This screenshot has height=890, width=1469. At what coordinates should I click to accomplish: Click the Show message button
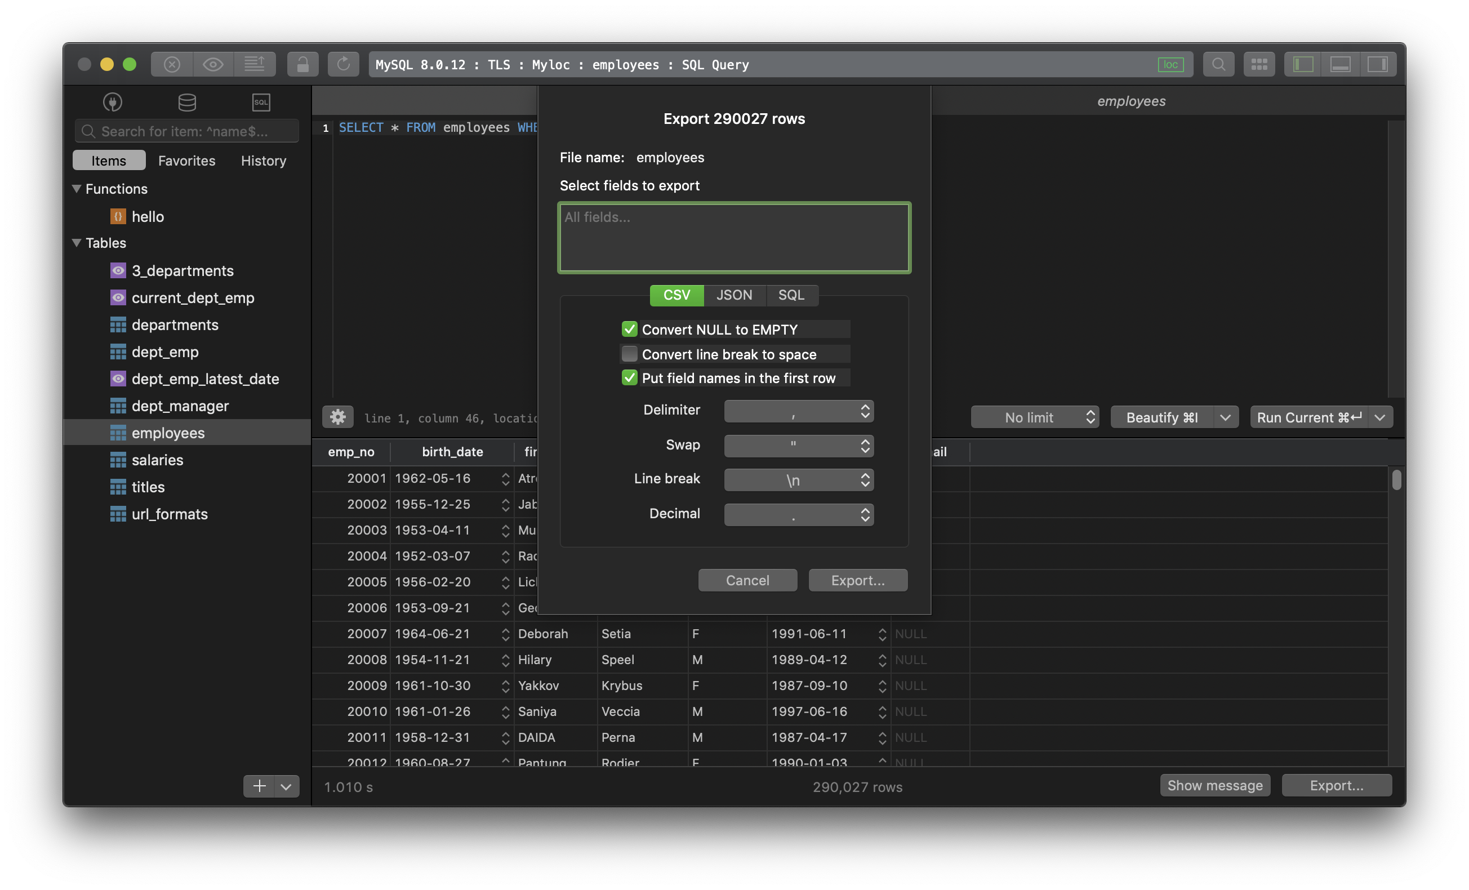(x=1214, y=785)
